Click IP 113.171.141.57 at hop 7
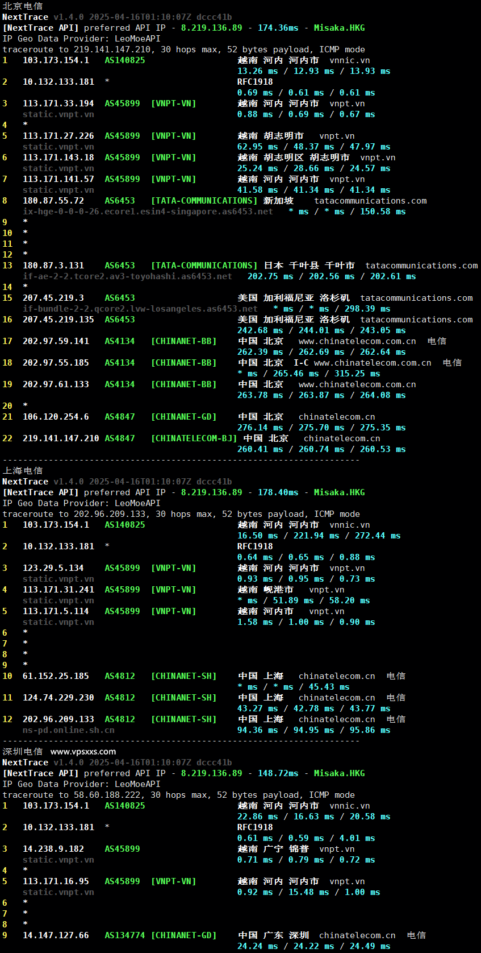481x953 pixels. tap(58, 179)
